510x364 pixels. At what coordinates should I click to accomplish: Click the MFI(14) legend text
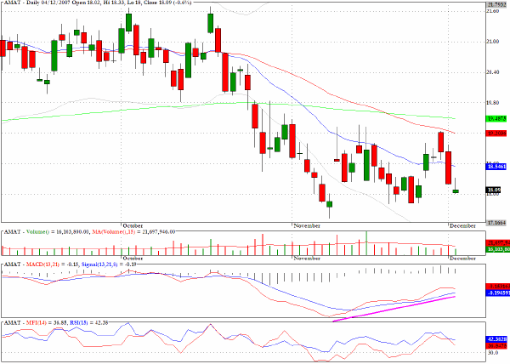tap(37, 323)
